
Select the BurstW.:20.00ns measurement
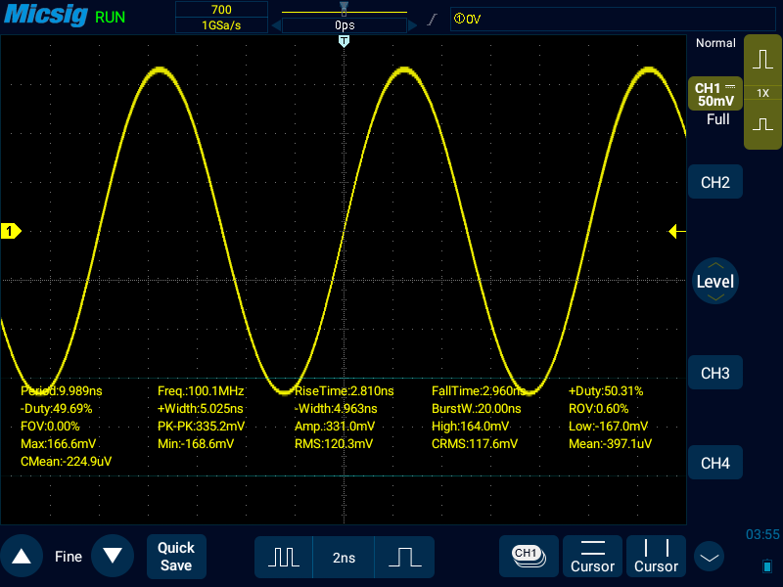[477, 409]
